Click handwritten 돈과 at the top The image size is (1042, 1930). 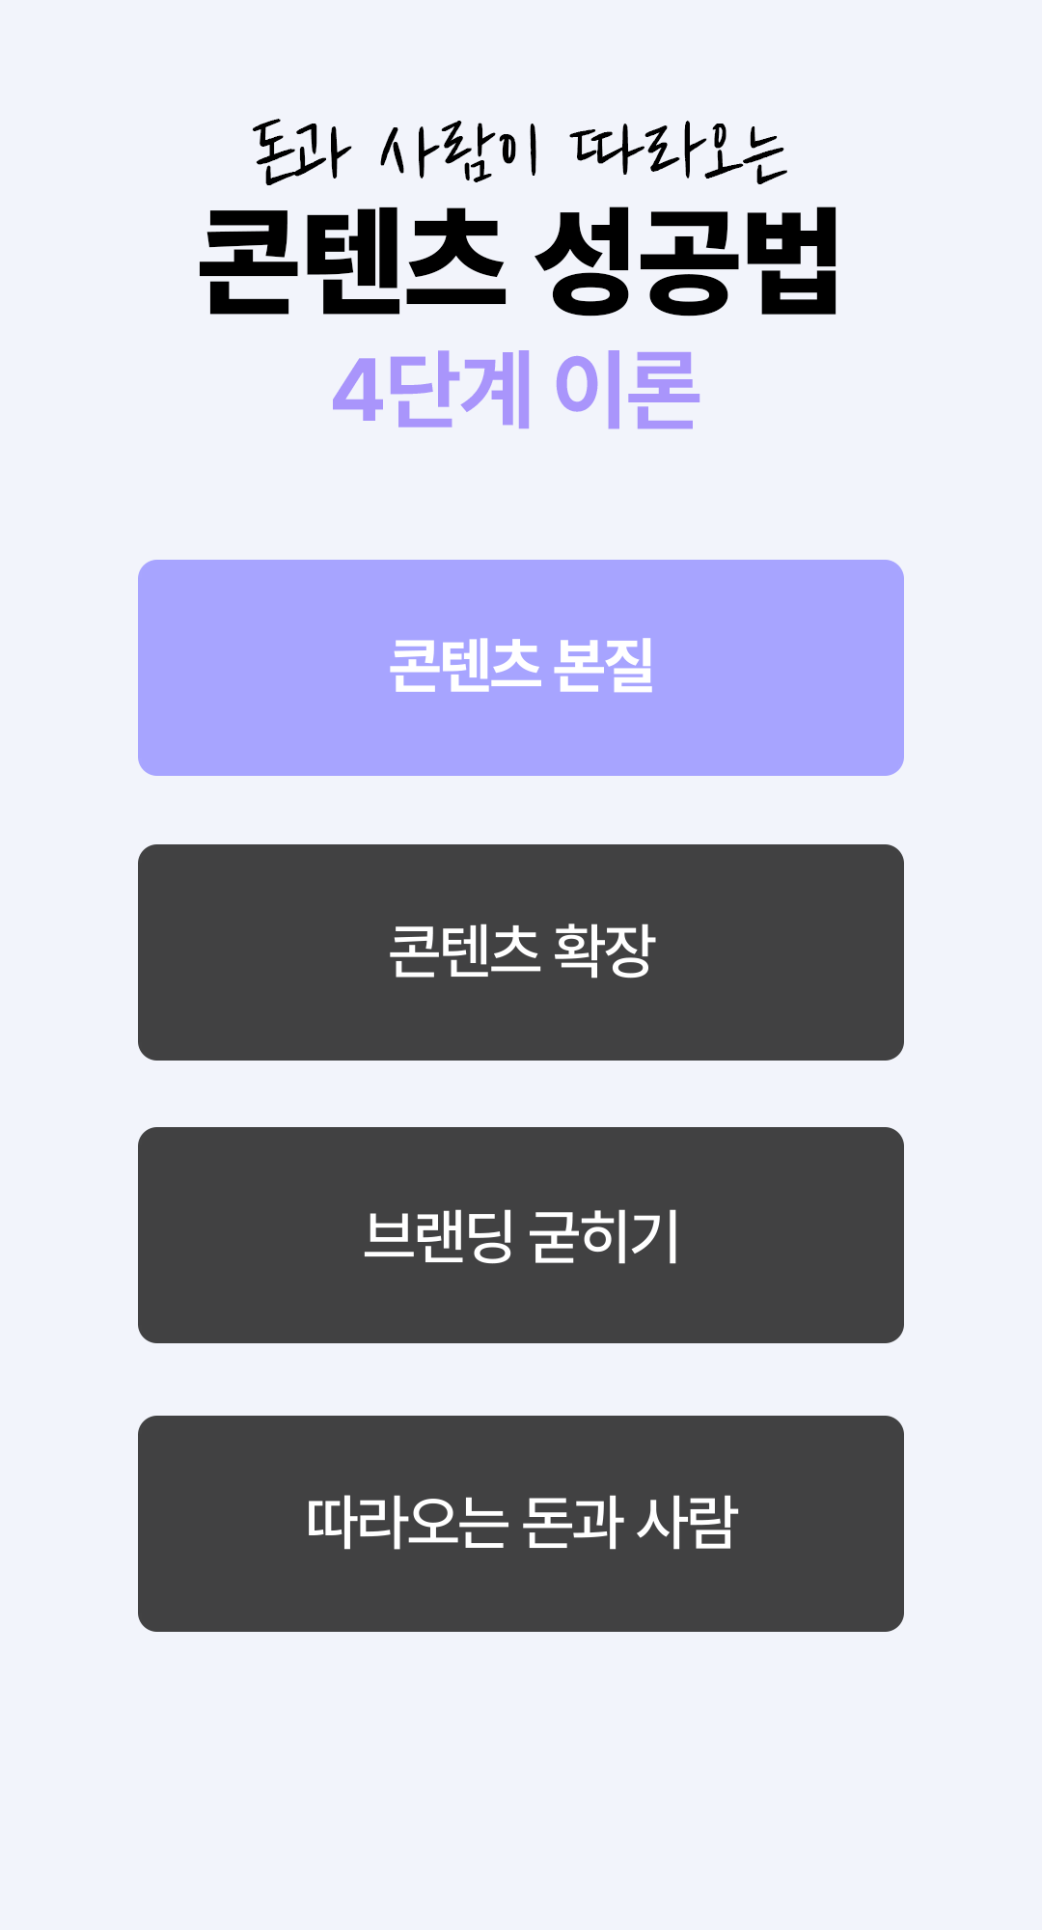[x=301, y=152]
